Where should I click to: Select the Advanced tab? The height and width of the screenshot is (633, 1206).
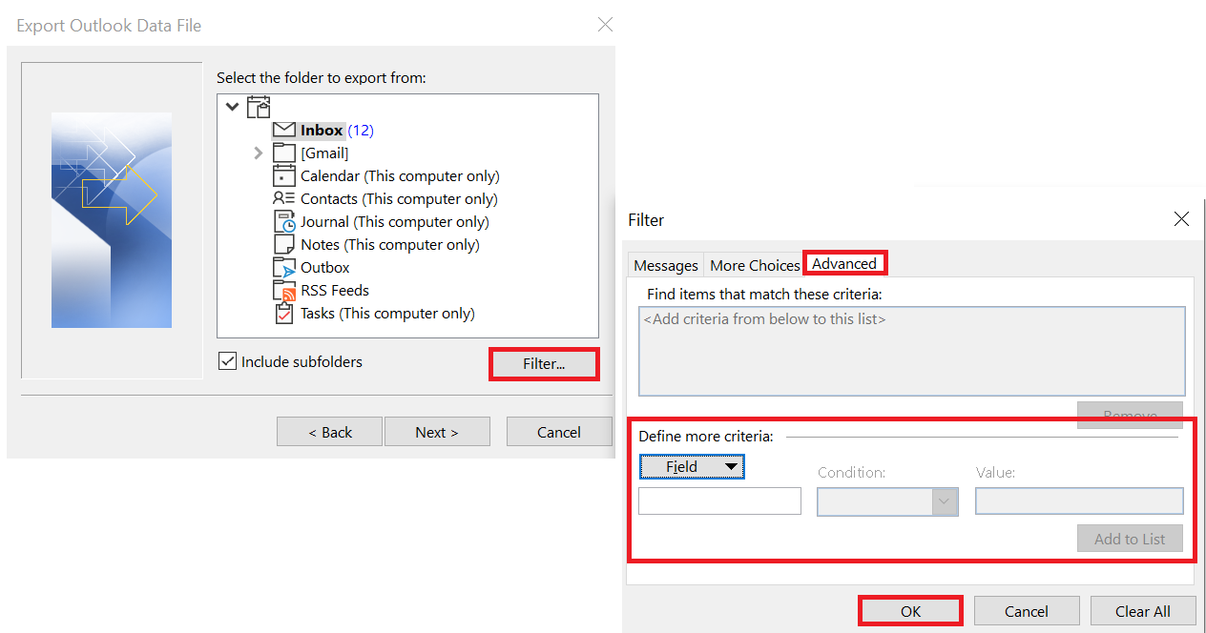[x=844, y=264]
